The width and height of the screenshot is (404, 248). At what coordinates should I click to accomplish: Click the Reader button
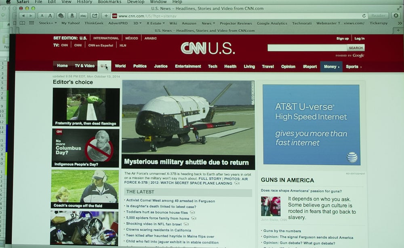pyautogui.click(x=378, y=16)
